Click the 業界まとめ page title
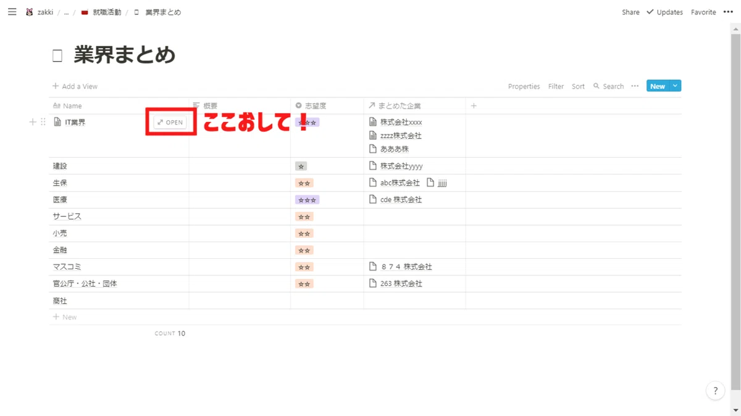741x416 pixels. [x=125, y=55]
